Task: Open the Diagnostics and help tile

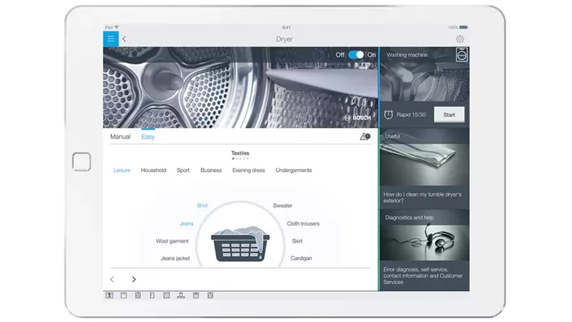Action: (424, 250)
